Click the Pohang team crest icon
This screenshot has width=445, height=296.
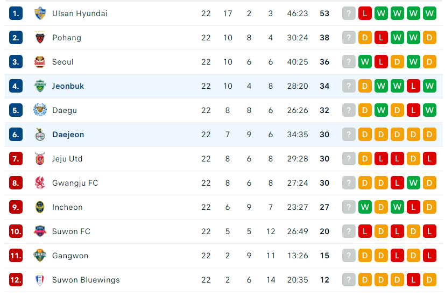pyautogui.click(x=40, y=38)
